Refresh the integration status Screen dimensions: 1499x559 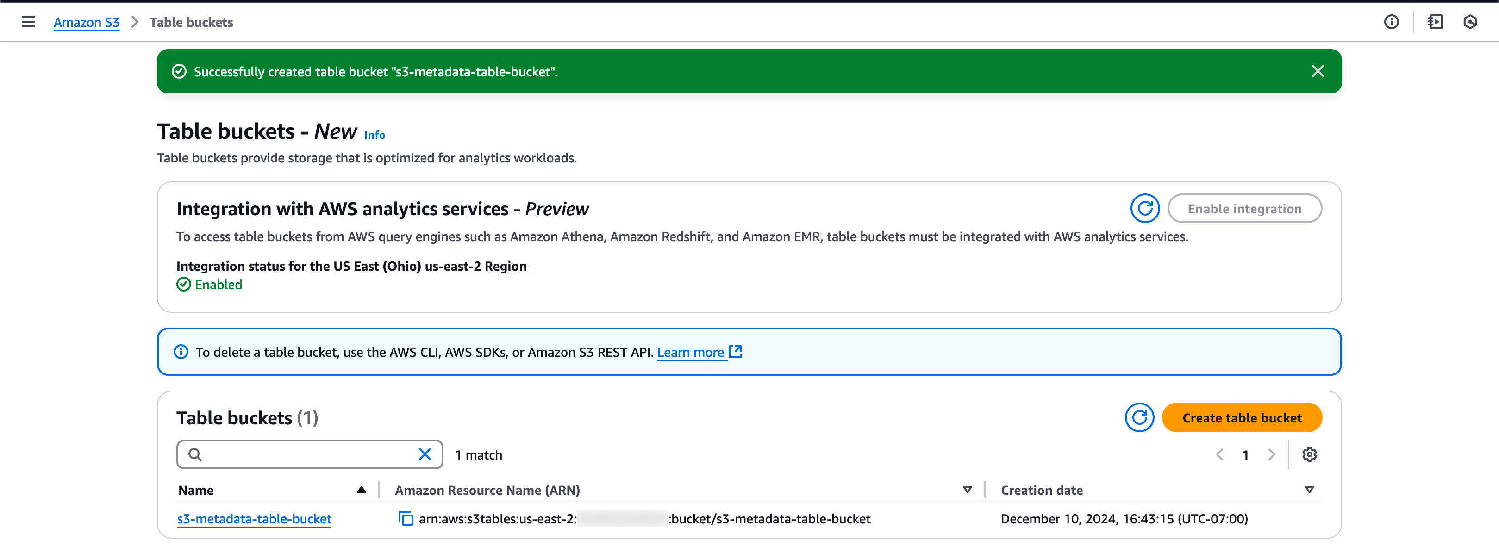[1144, 208]
